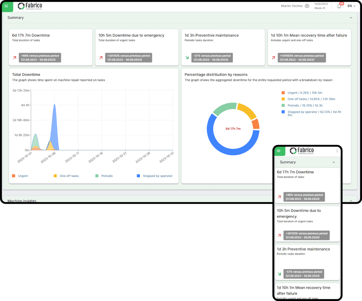The image size is (362, 301).
Task: Open the notifications bell with the 98 badge
Action: coord(338,6)
